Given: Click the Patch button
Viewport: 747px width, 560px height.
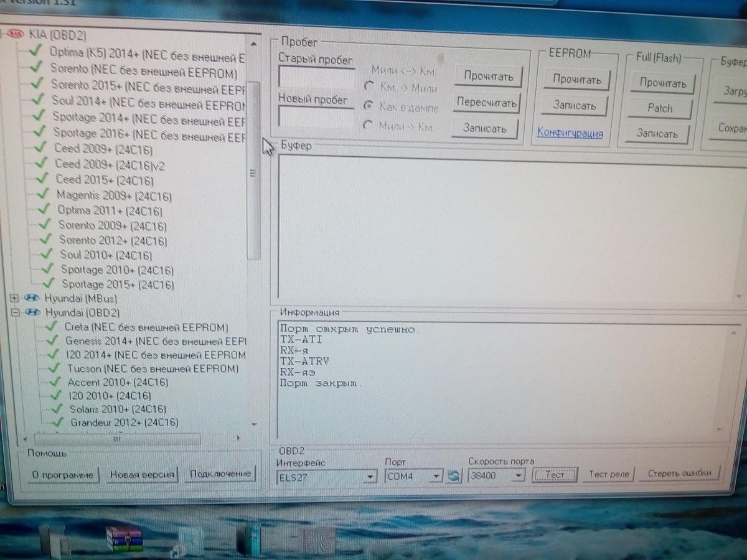Looking at the screenshot, I should 660,108.
